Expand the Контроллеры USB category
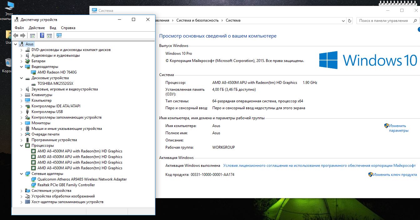Screen dimensions: 420x220 21,112
